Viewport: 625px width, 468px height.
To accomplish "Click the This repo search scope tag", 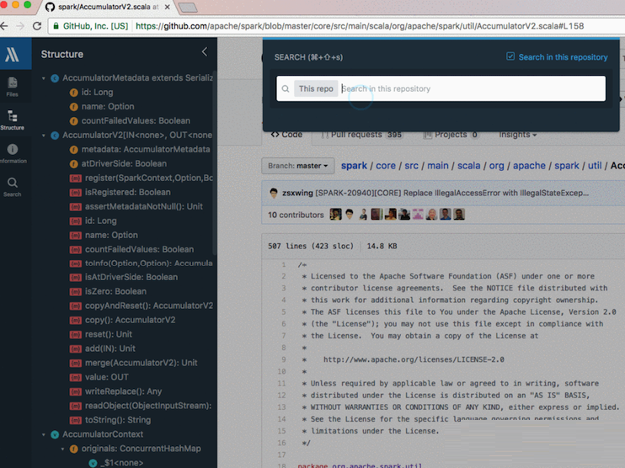I will point(316,88).
